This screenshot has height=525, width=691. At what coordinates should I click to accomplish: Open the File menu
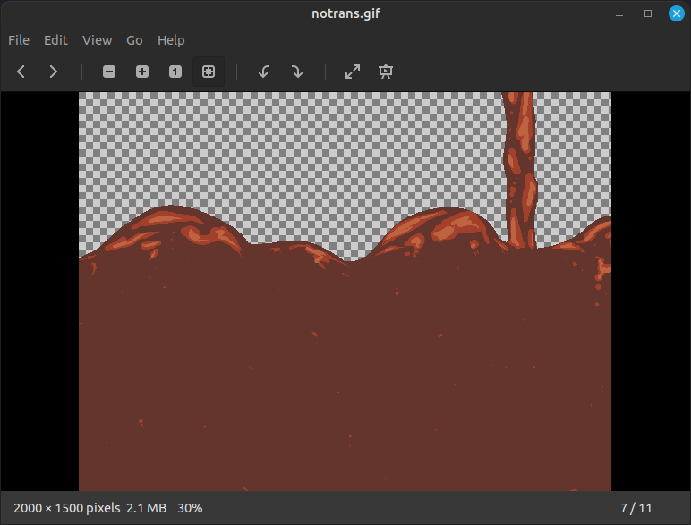pyautogui.click(x=19, y=40)
